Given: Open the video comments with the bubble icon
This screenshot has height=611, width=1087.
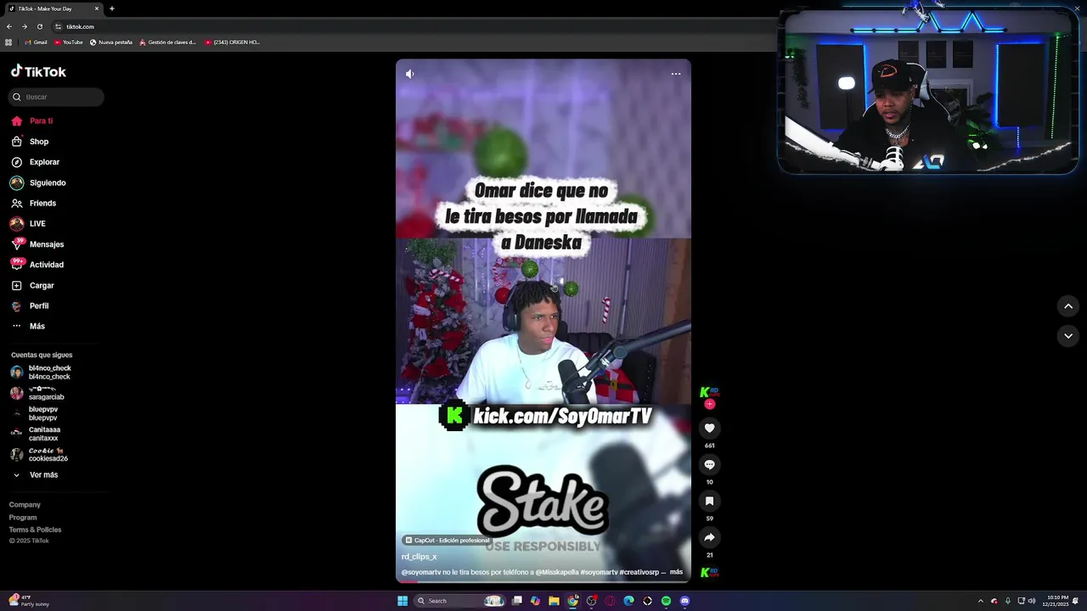Looking at the screenshot, I should [x=709, y=465].
